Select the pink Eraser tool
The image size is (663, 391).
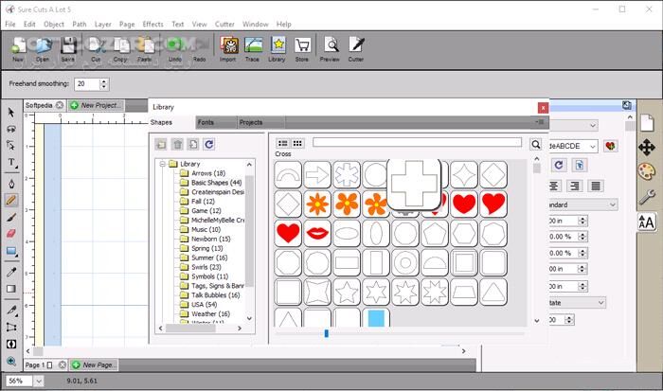tap(11, 233)
